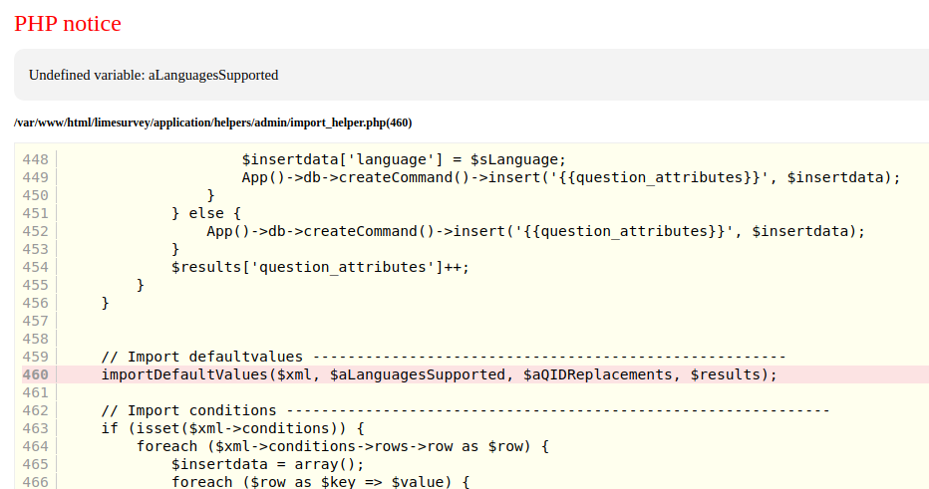Click the "Undefined variable: aLanguagesSupported" error message
The width and height of the screenshot is (929, 489).
[x=154, y=75]
